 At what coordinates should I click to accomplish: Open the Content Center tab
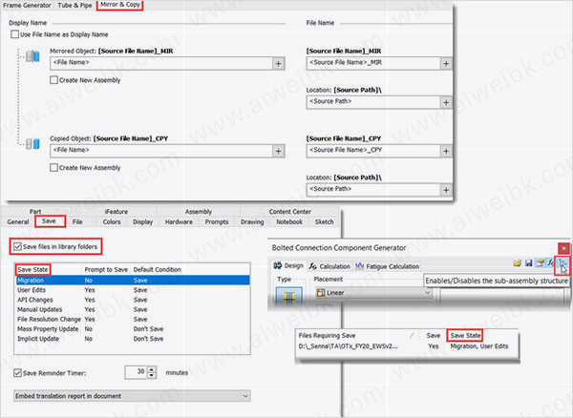(289, 211)
